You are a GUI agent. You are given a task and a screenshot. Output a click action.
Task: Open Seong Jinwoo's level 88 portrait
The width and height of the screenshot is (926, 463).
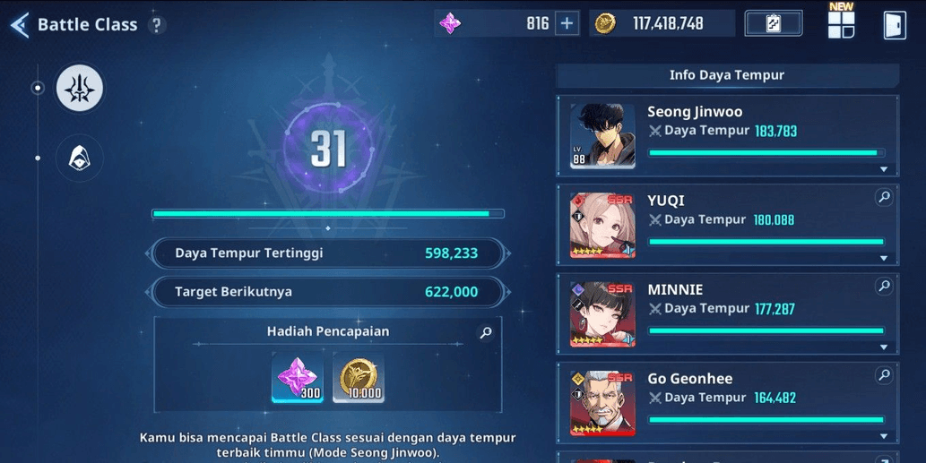[x=602, y=136]
